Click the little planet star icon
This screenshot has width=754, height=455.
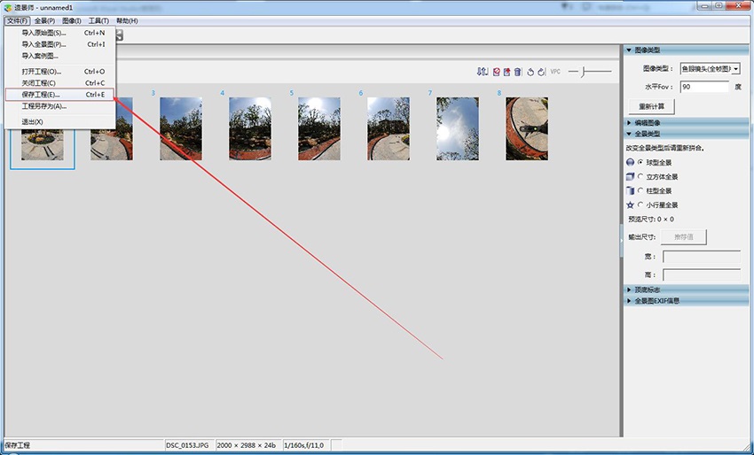click(x=630, y=204)
